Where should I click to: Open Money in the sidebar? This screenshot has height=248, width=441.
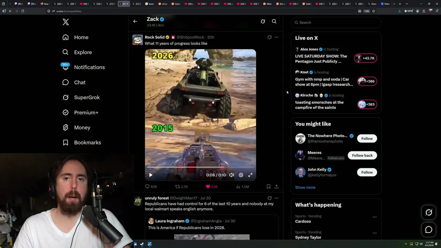(x=76, y=127)
